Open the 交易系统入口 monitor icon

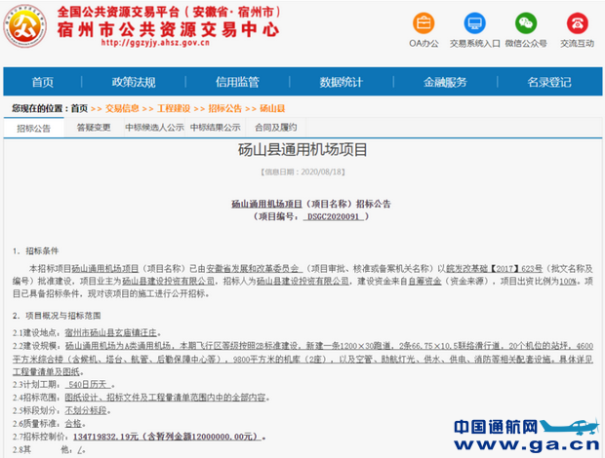point(474,22)
